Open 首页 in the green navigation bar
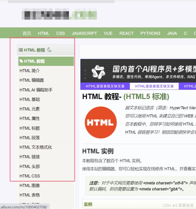The width and height of the screenshot is (196, 209). tap(27, 33)
